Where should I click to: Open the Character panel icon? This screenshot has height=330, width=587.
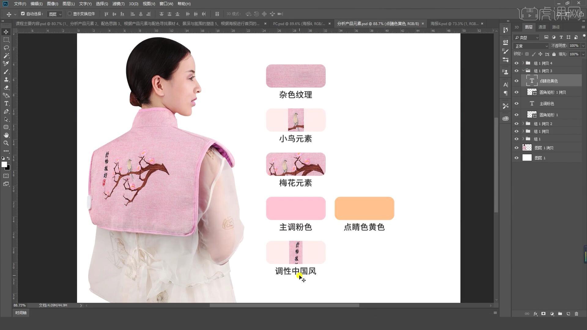point(505,85)
